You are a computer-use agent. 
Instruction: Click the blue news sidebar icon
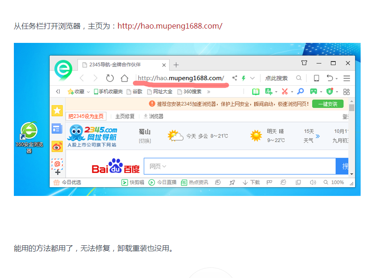point(57,129)
